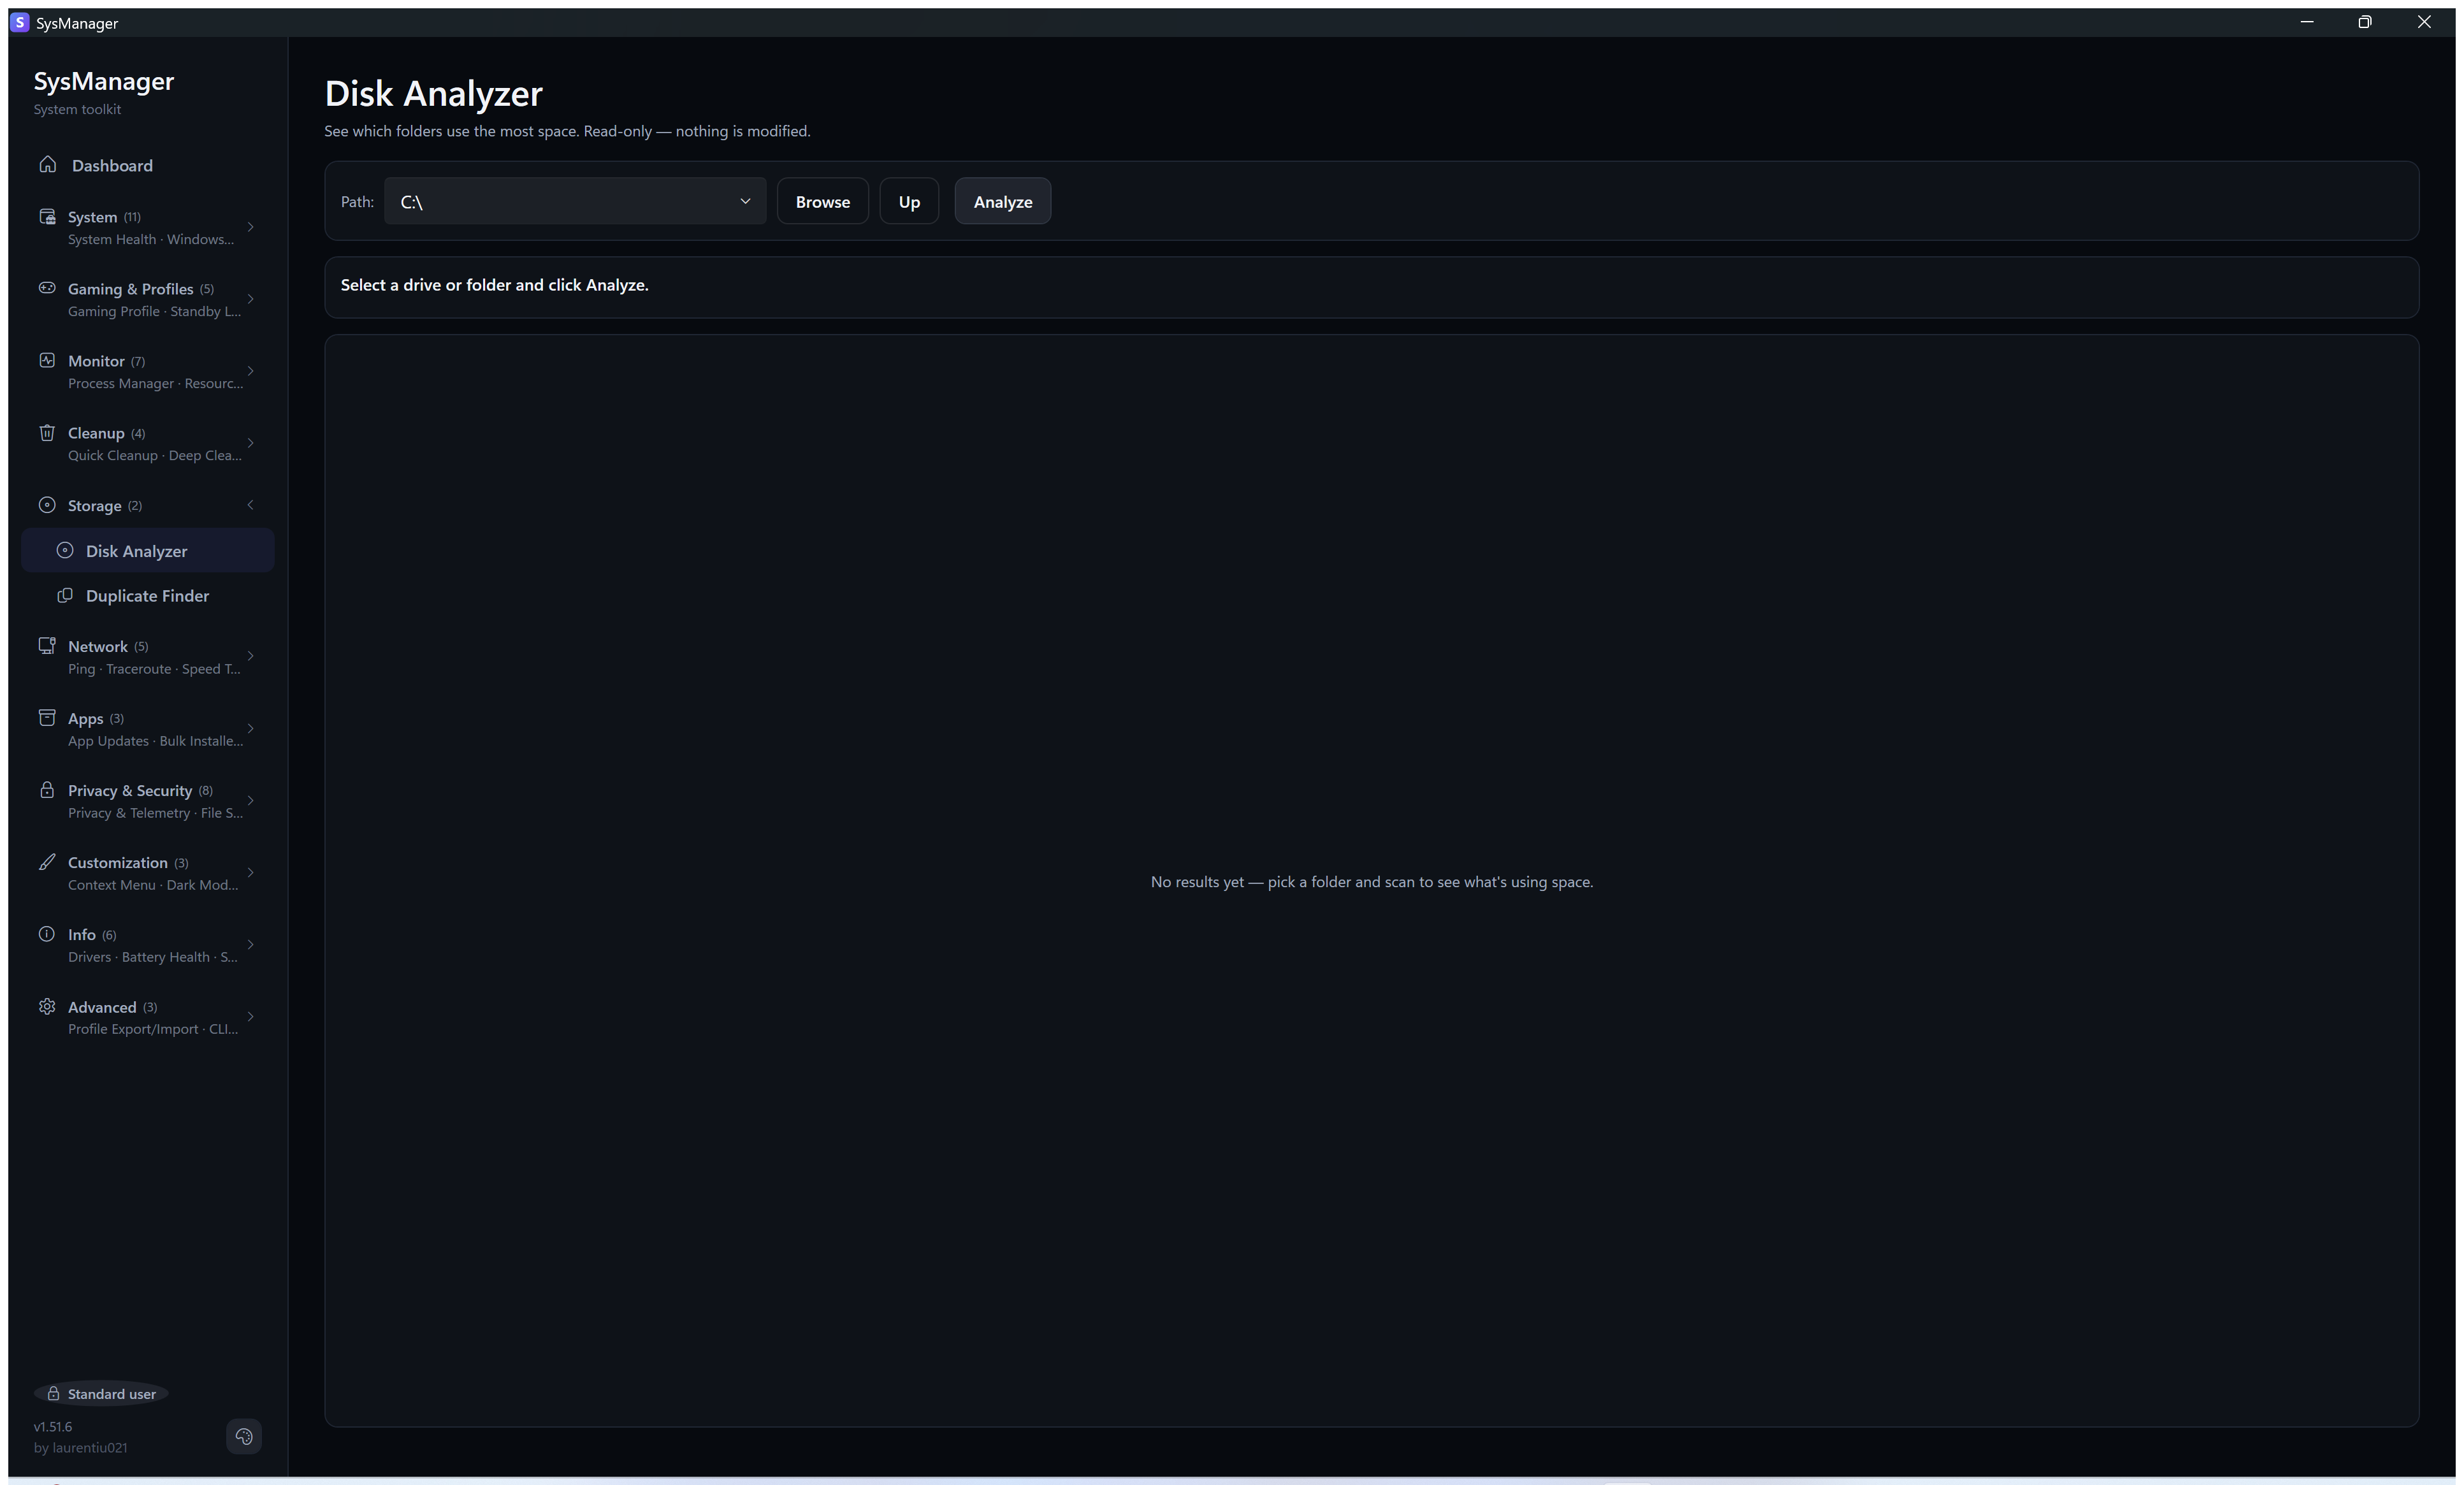
Task: Close the SysManager window
Action: coord(2424,22)
